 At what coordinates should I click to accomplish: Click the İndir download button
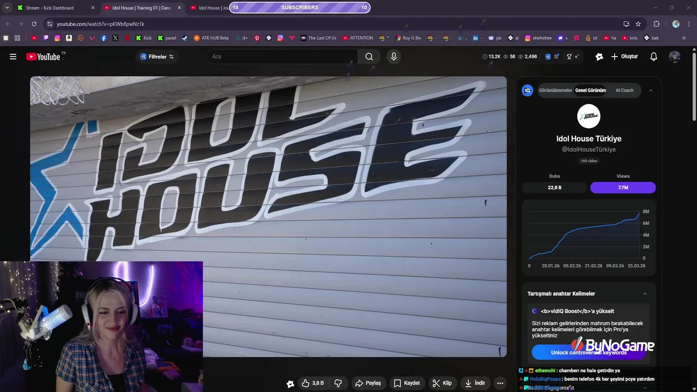tap(474, 383)
